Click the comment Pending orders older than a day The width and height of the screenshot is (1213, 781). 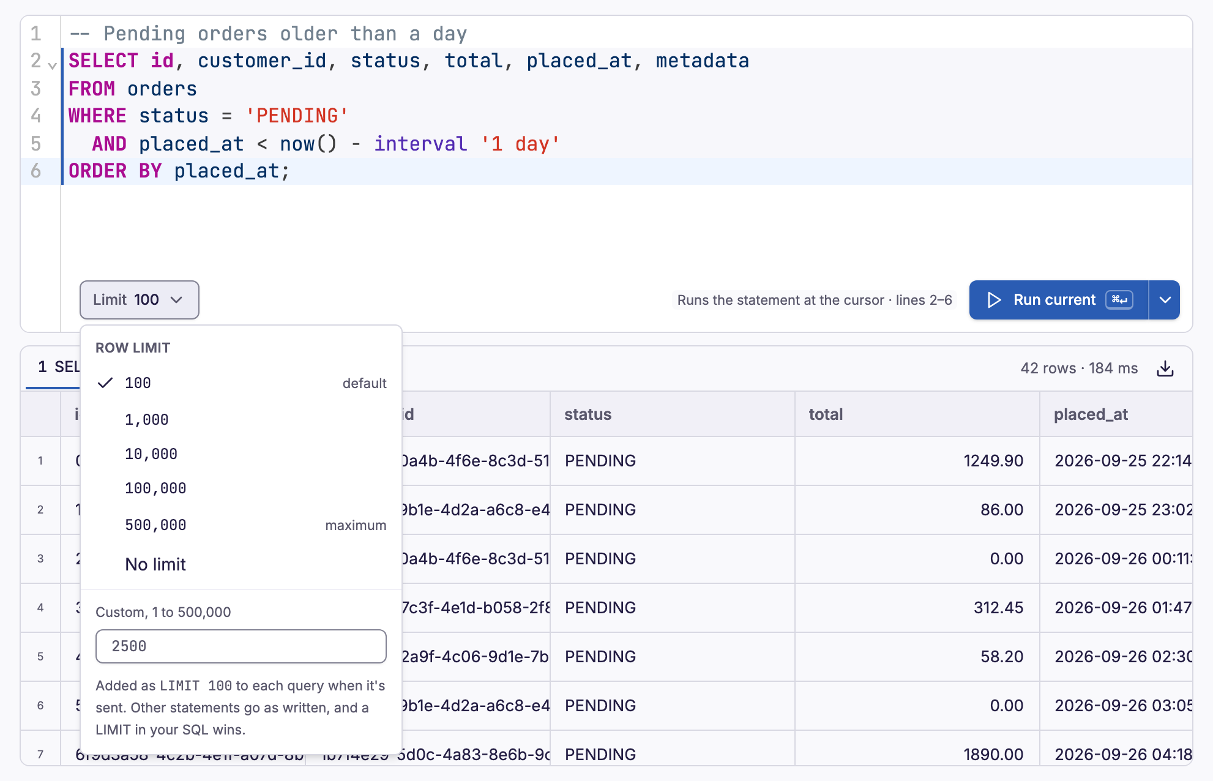[x=268, y=34]
